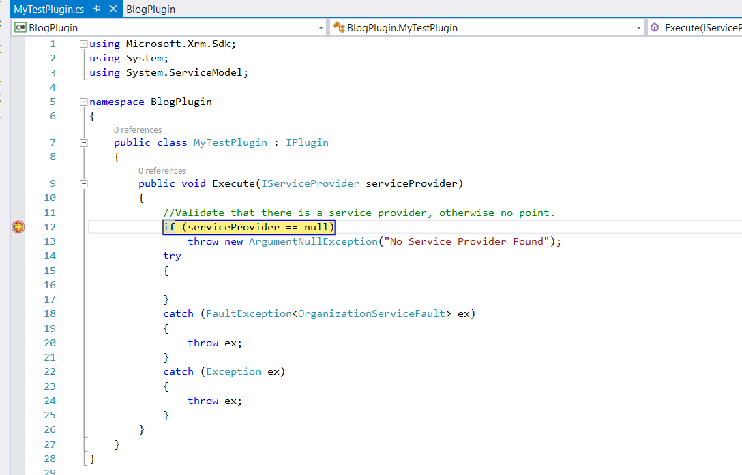
Task: Click the C# project icon in navigation bar
Action: (20, 28)
